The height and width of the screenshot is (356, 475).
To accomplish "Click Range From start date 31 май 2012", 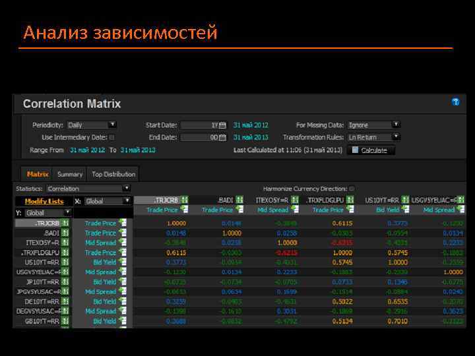I will tap(88, 150).
